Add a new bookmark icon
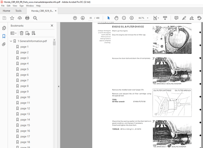Viewport: 203px width, 148px height. coord(28,33)
